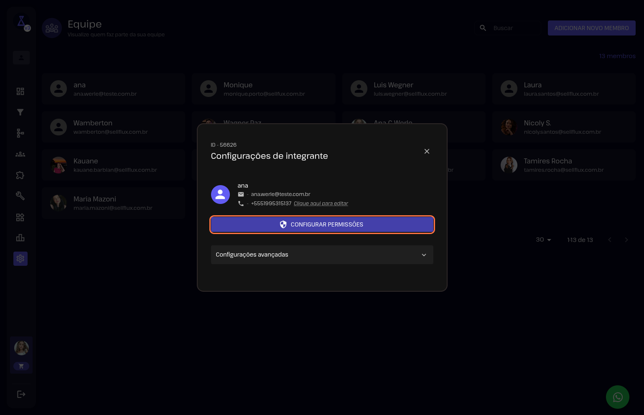Open the wrench tools icon in sidebar
Image resolution: width=644 pixels, height=415 pixels.
click(20, 196)
